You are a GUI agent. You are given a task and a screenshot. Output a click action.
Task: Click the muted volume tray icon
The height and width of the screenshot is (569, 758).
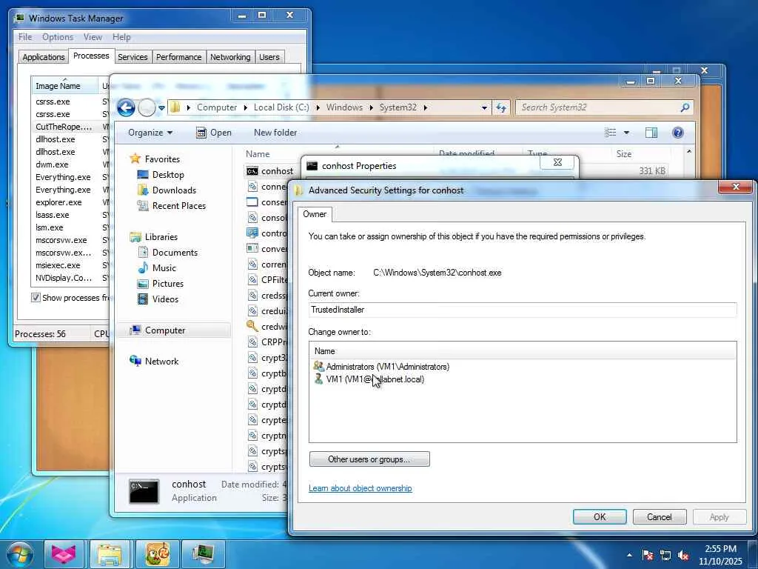[x=683, y=556]
